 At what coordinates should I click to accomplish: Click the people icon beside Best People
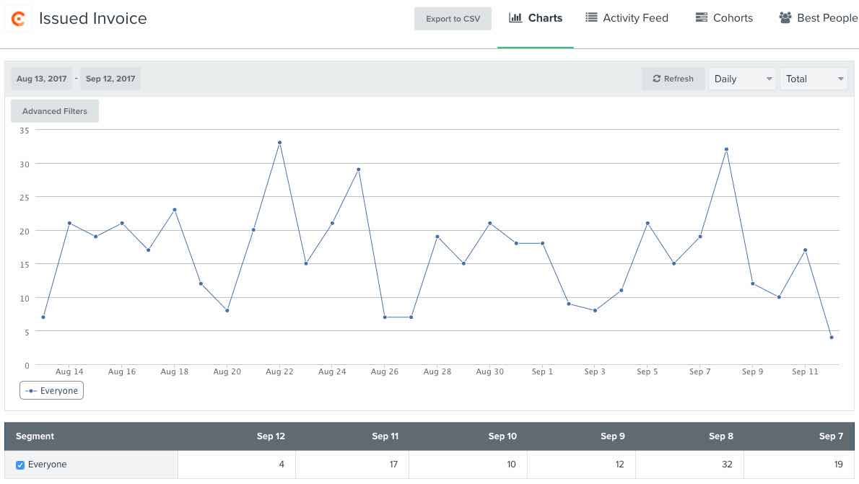click(784, 17)
